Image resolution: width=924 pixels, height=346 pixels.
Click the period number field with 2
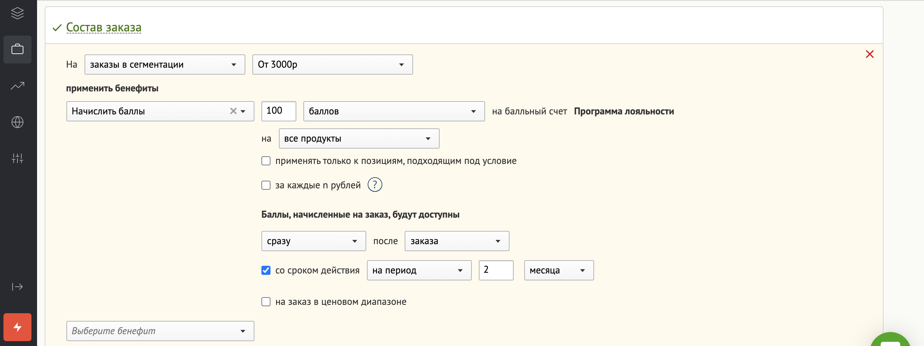496,270
